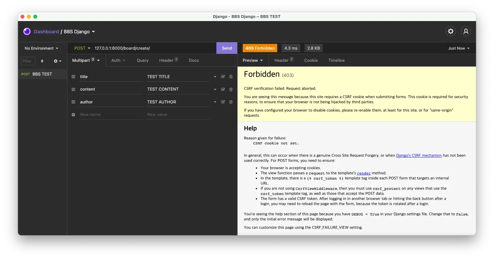Image resolution: width=494 pixels, height=259 pixels.
Task: Open the POST method dropdown
Action: pyautogui.click(x=82, y=48)
